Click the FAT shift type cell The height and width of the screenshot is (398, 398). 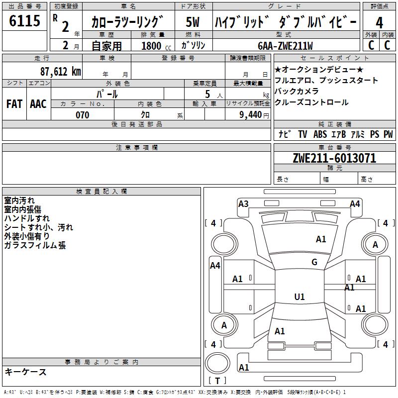point(14,103)
